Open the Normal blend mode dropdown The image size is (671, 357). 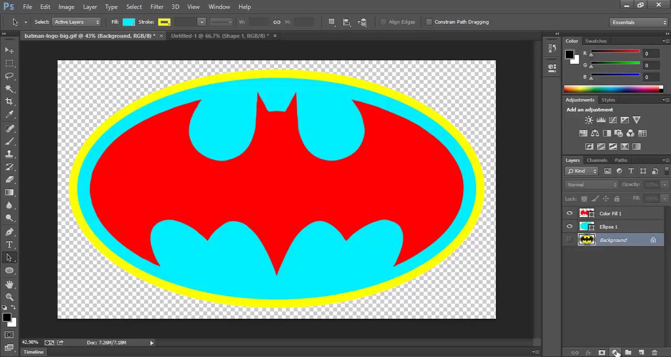click(x=592, y=185)
